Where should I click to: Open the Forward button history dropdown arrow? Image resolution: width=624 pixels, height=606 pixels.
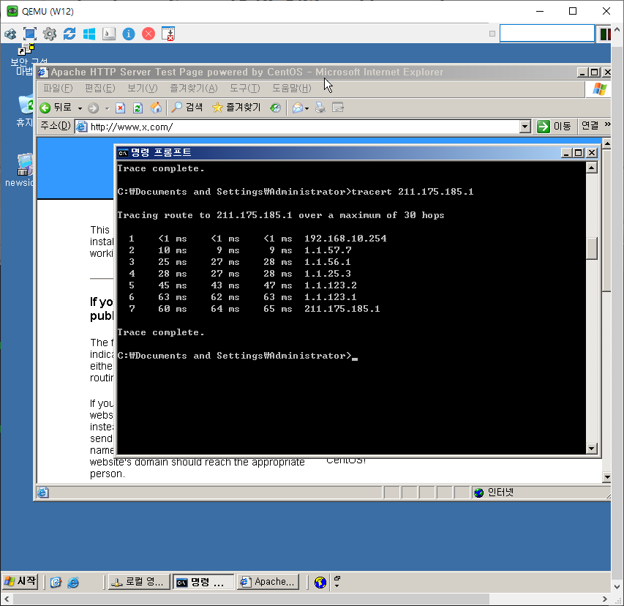[107, 108]
